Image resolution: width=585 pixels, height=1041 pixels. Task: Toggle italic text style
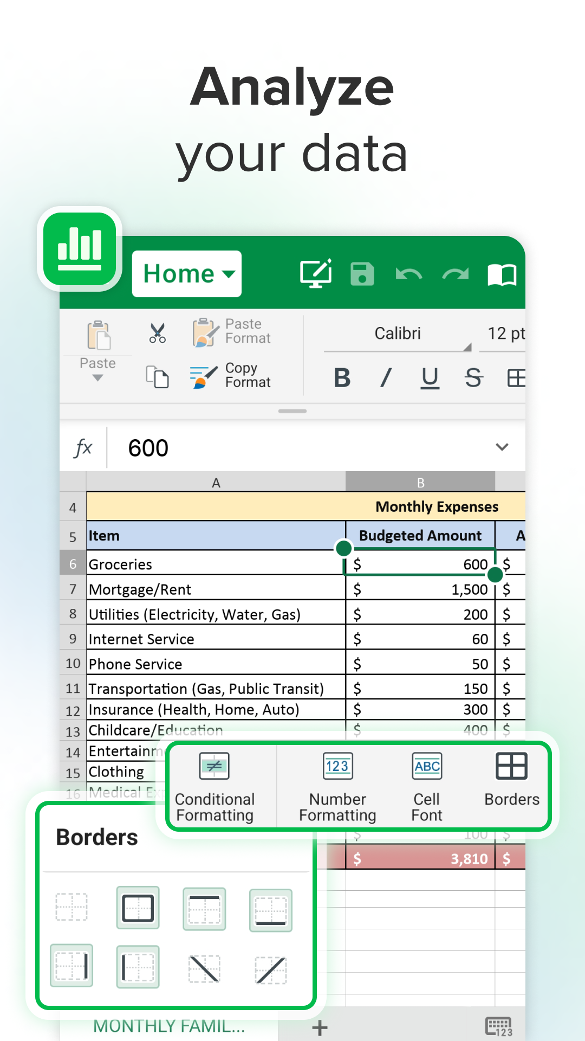coord(386,378)
